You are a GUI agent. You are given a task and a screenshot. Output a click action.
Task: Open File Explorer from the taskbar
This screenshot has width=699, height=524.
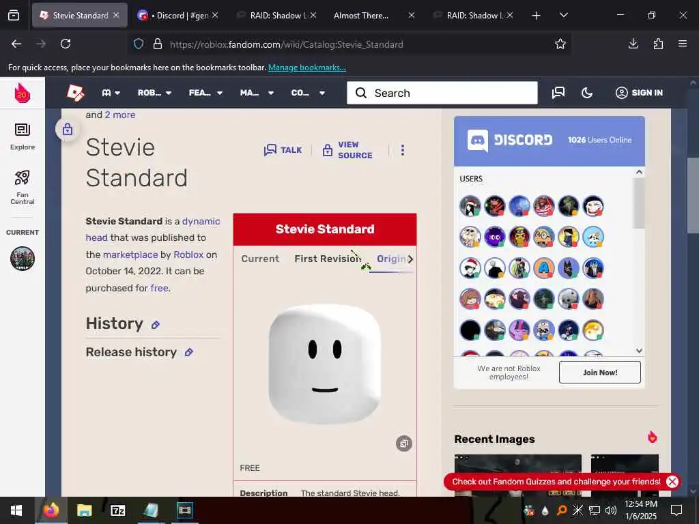coord(84,510)
